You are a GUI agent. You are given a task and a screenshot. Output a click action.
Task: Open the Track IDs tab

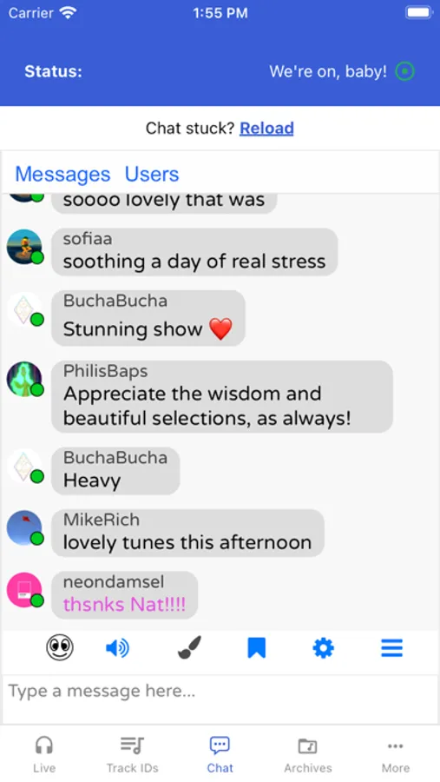pos(132,754)
